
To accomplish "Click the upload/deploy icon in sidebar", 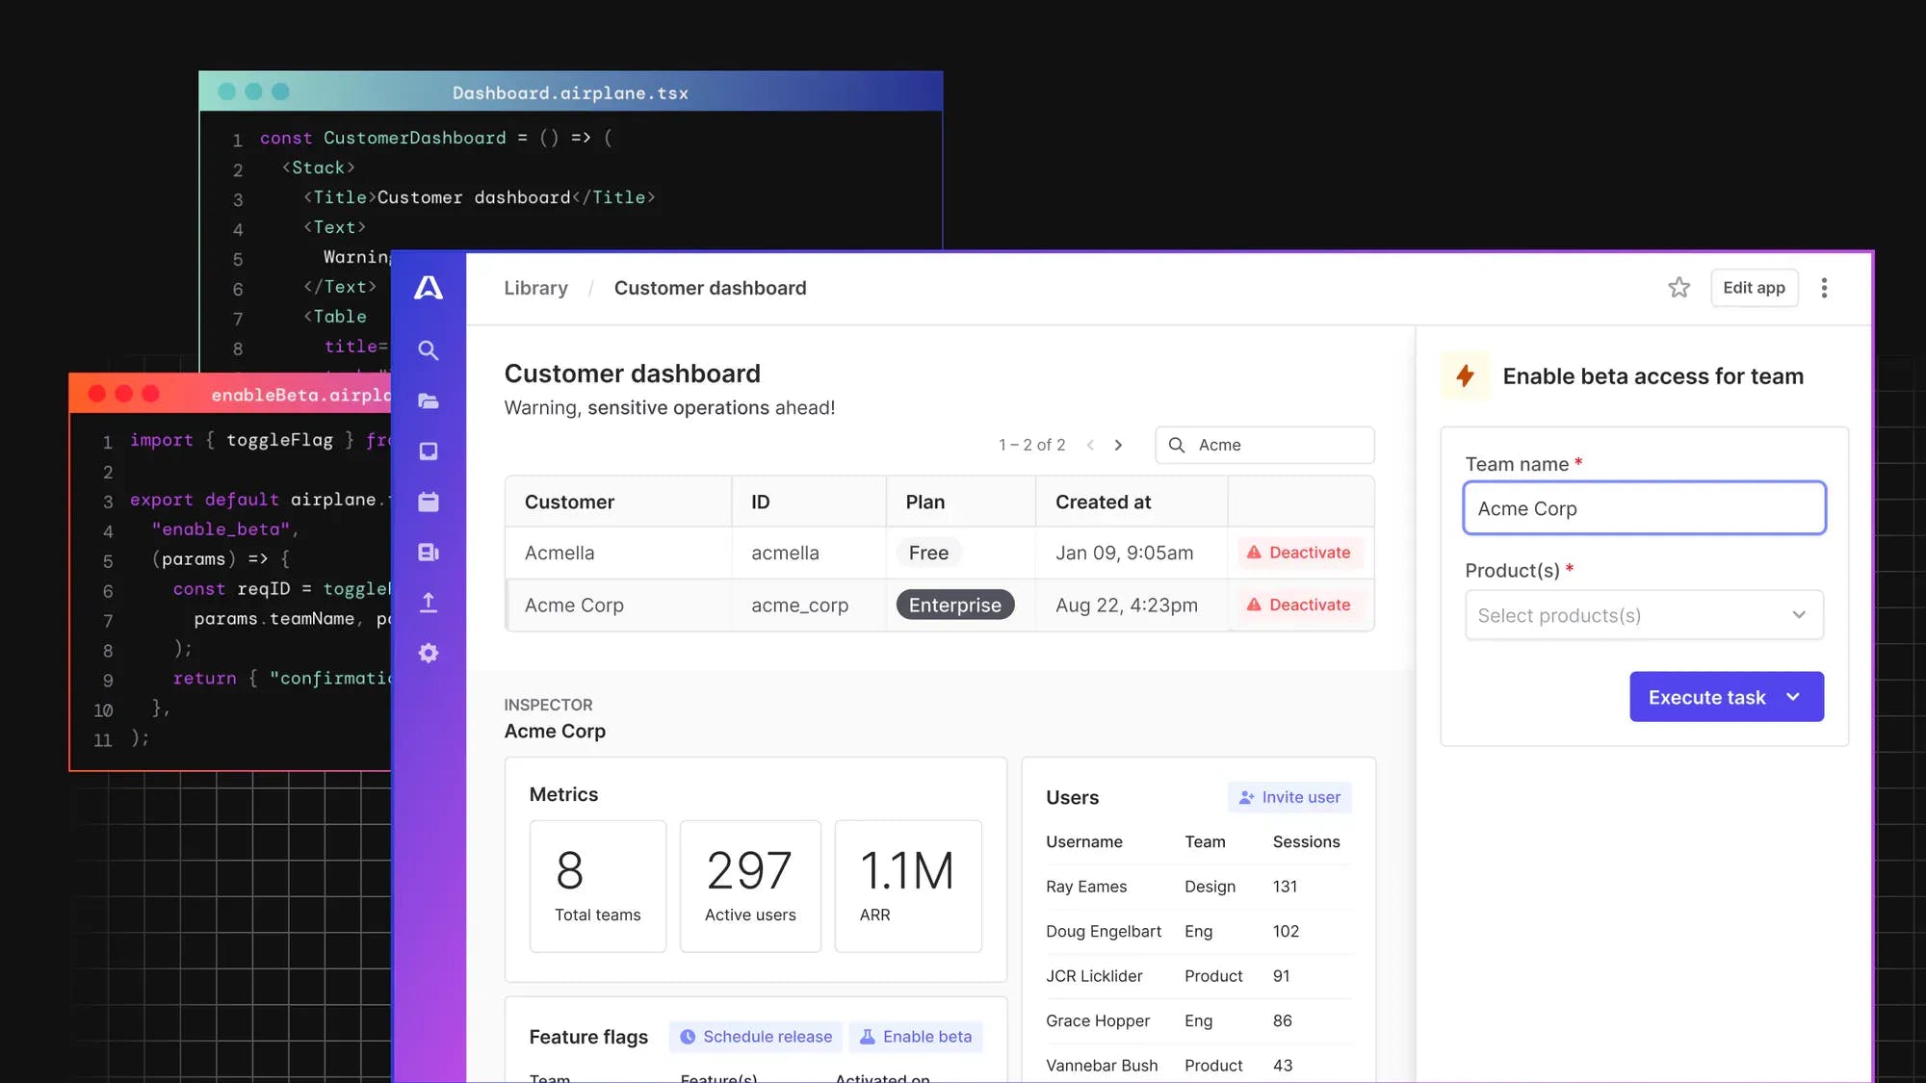I will point(428,602).
